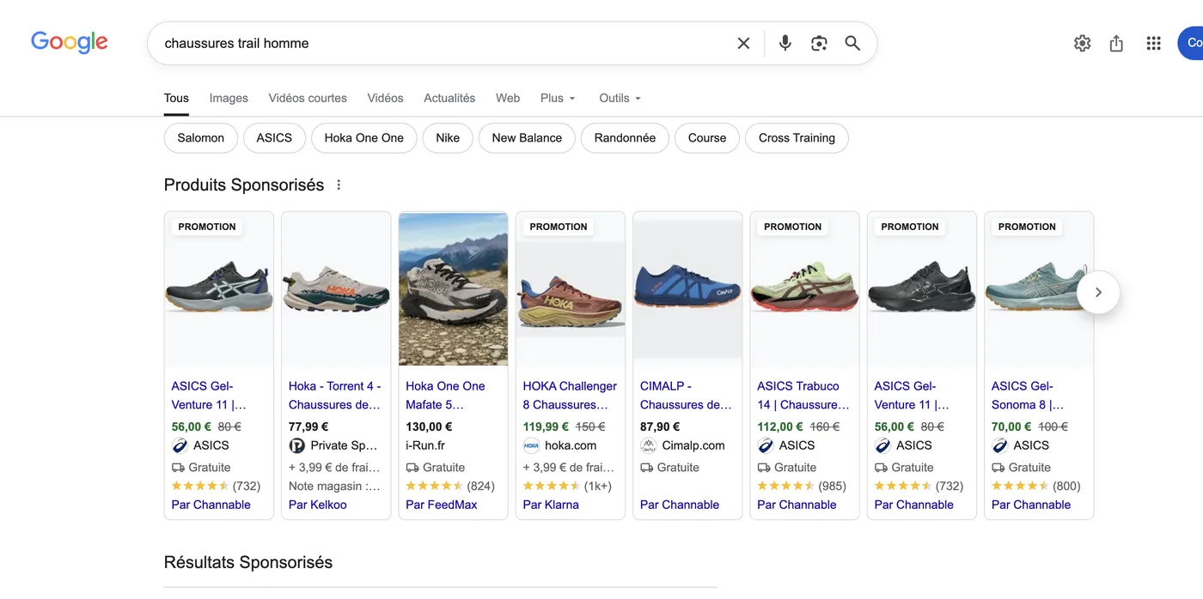Apply the Course filter chip
This screenshot has height=599, width=1203.
coord(707,138)
